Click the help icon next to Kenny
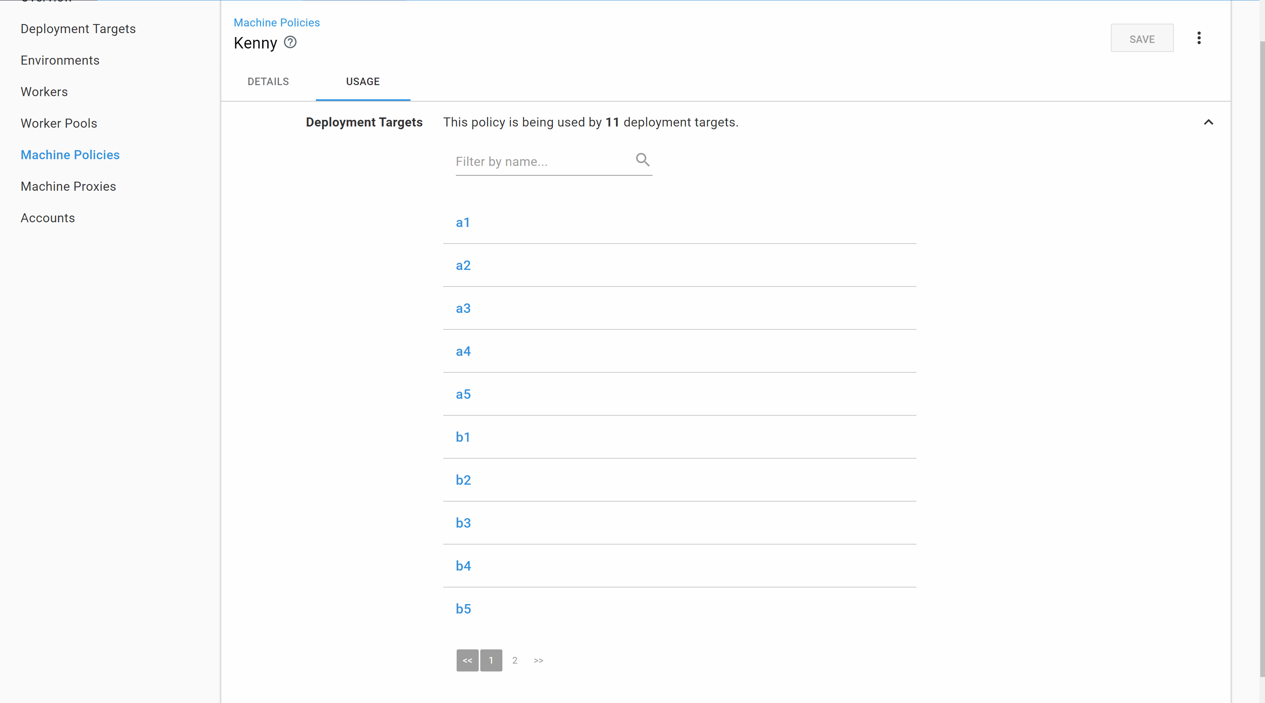Image resolution: width=1265 pixels, height=703 pixels. 290,43
